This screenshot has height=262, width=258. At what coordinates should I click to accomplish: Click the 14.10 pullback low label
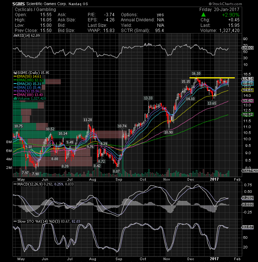(x=191, y=99)
